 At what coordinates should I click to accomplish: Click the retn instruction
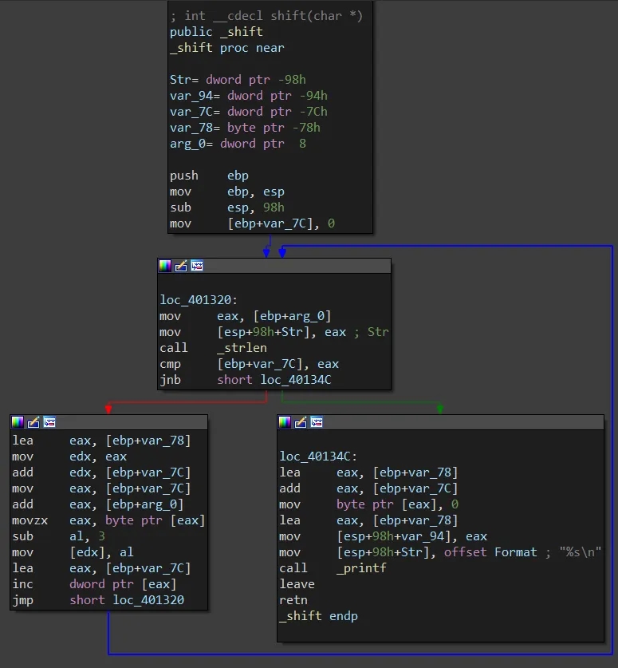293,600
